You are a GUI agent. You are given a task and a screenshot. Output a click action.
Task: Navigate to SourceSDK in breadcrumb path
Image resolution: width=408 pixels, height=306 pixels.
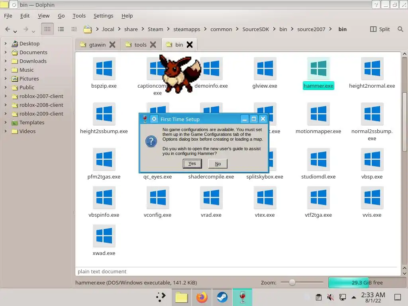tap(255, 29)
